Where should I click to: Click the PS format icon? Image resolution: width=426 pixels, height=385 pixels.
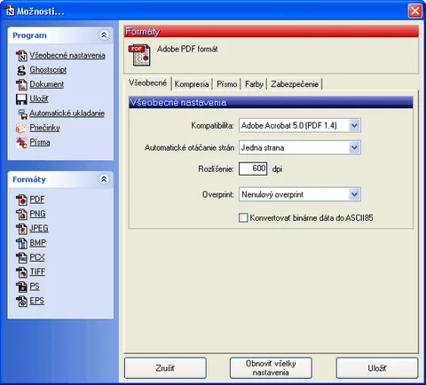tap(21, 287)
